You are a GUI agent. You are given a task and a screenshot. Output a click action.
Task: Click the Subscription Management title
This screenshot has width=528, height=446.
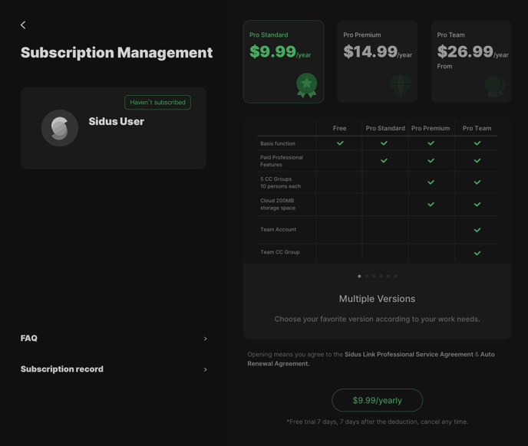pyautogui.click(x=117, y=52)
